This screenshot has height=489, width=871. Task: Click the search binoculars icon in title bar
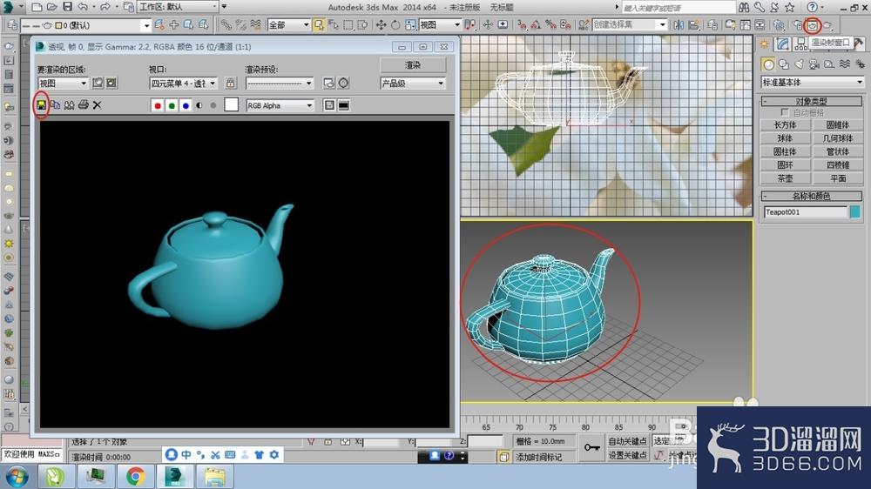pyautogui.click(x=744, y=7)
